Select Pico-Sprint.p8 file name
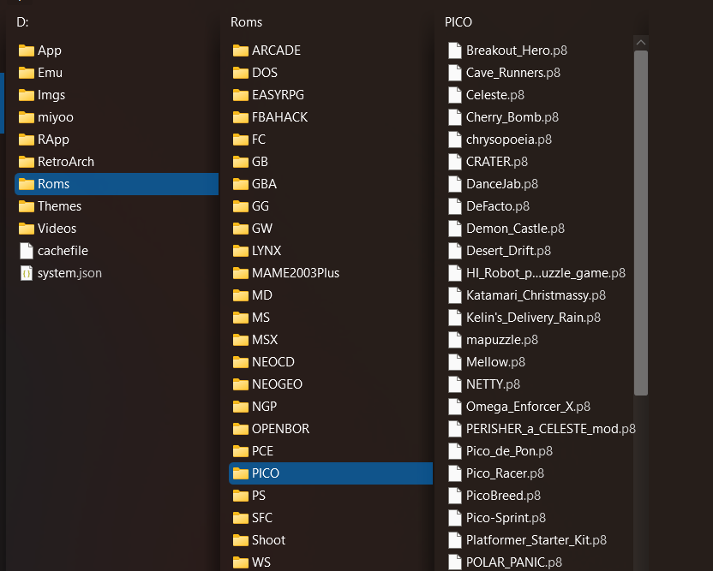713x571 pixels. pos(506,518)
